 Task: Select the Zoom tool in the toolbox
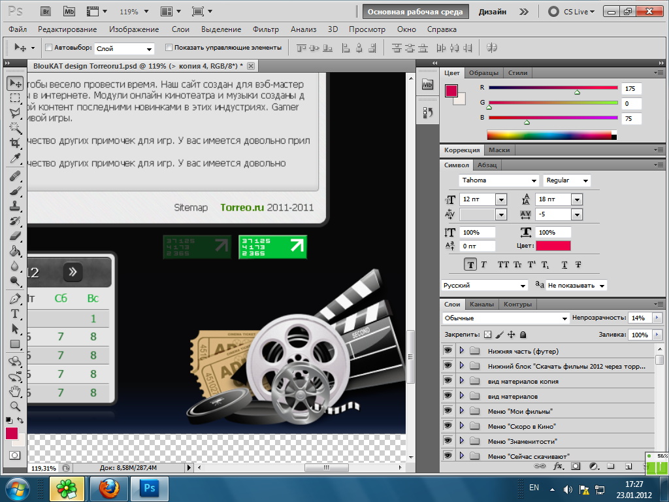[x=15, y=406]
